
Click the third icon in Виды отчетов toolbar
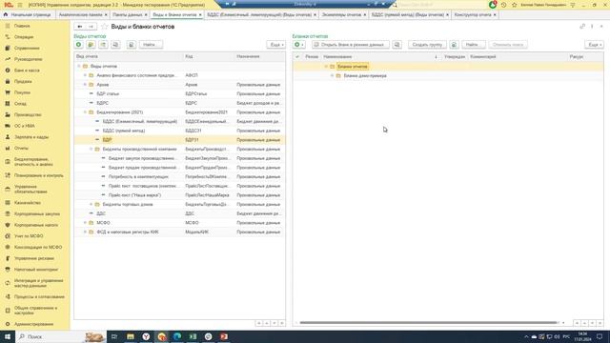click(x=103, y=45)
